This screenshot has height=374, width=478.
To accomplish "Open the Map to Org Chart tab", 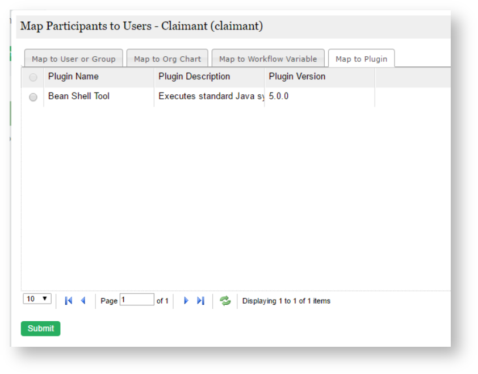I will (x=167, y=59).
